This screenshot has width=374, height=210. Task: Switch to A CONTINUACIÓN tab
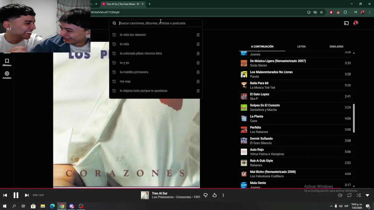click(262, 46)
